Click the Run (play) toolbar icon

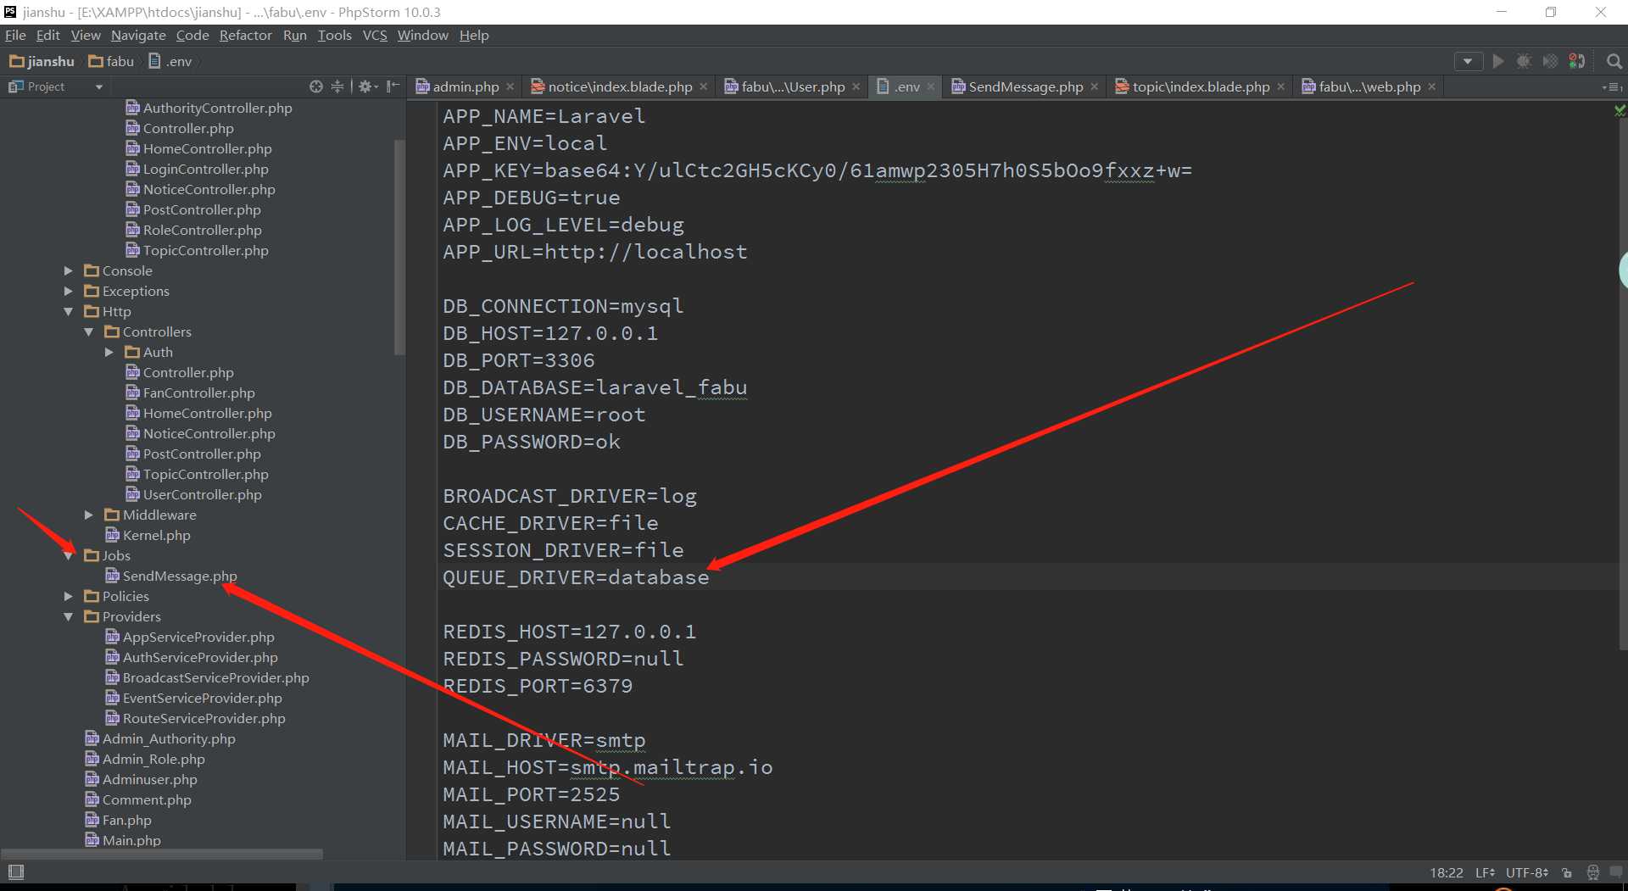click(x=1498, y=61)
